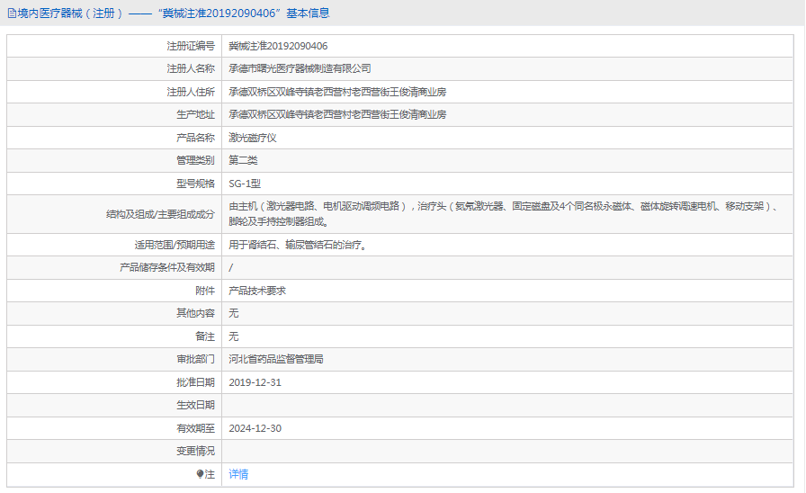Select product name 激光磁疗仪
806x493 pixels.
(x=252, y=138)
